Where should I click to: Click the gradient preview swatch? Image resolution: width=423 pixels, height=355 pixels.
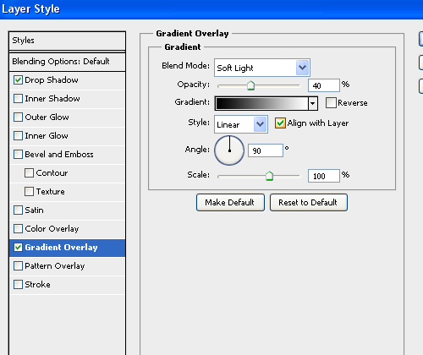pyautogui.click(x=261, y=103)
